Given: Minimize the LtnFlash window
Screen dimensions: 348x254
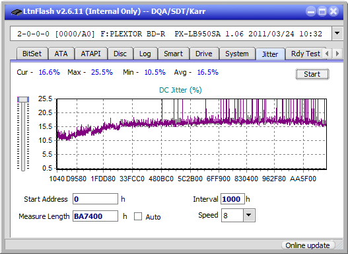Looking at the screenshot, I should pyautogui.click(x=311, y=11).
